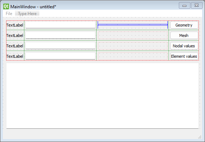Select the TextLabel in the Geometry row

15,25
